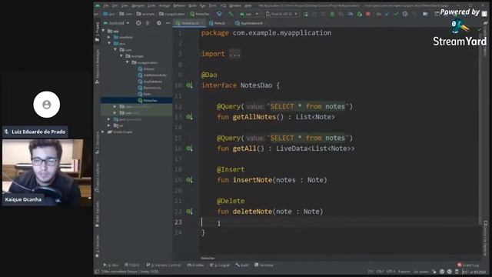The image size is (492, 277).
Task: Switch to the Note.kt editor tab
Action: (x=219, y=23)
